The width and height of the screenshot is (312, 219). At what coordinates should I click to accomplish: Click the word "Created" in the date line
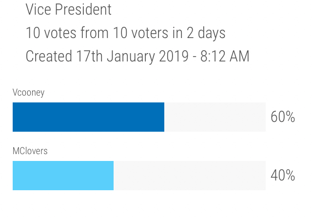(49, 57)
